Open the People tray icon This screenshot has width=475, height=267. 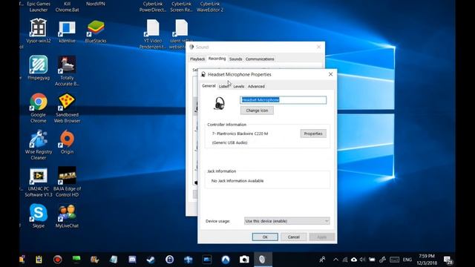322,260
